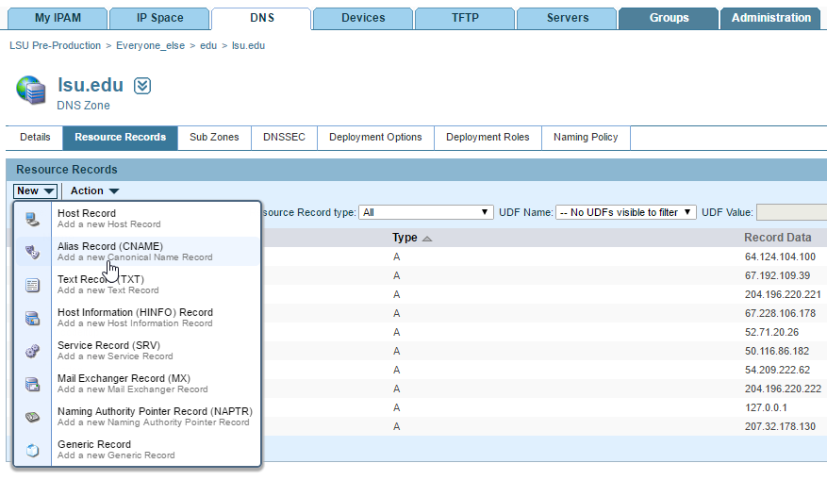Choose Naming Authority Pointer Record (NAPTR)
The image size is (827, 480).
(137, 417)
